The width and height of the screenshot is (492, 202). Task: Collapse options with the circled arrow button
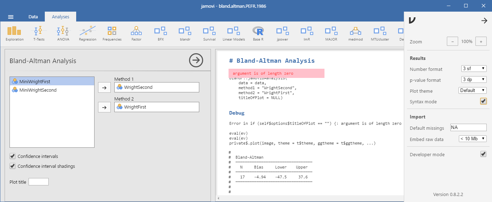(x=196, y=60)
